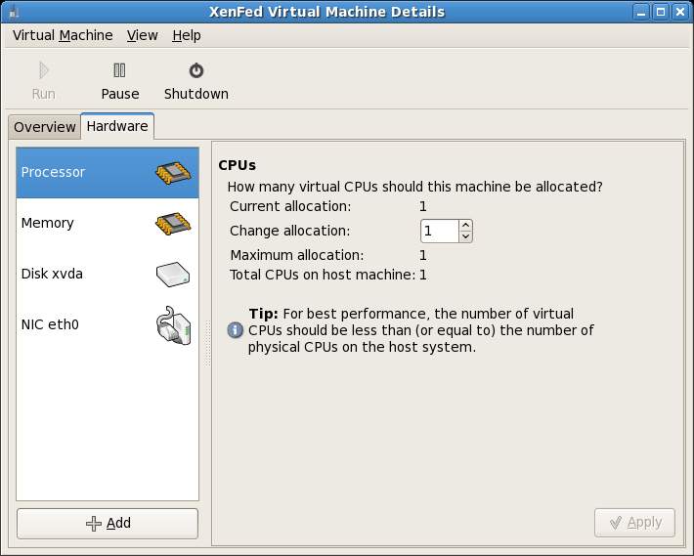Viewport: 694px width, 556px height.
Task: Open the View menu
Action: 142,35
